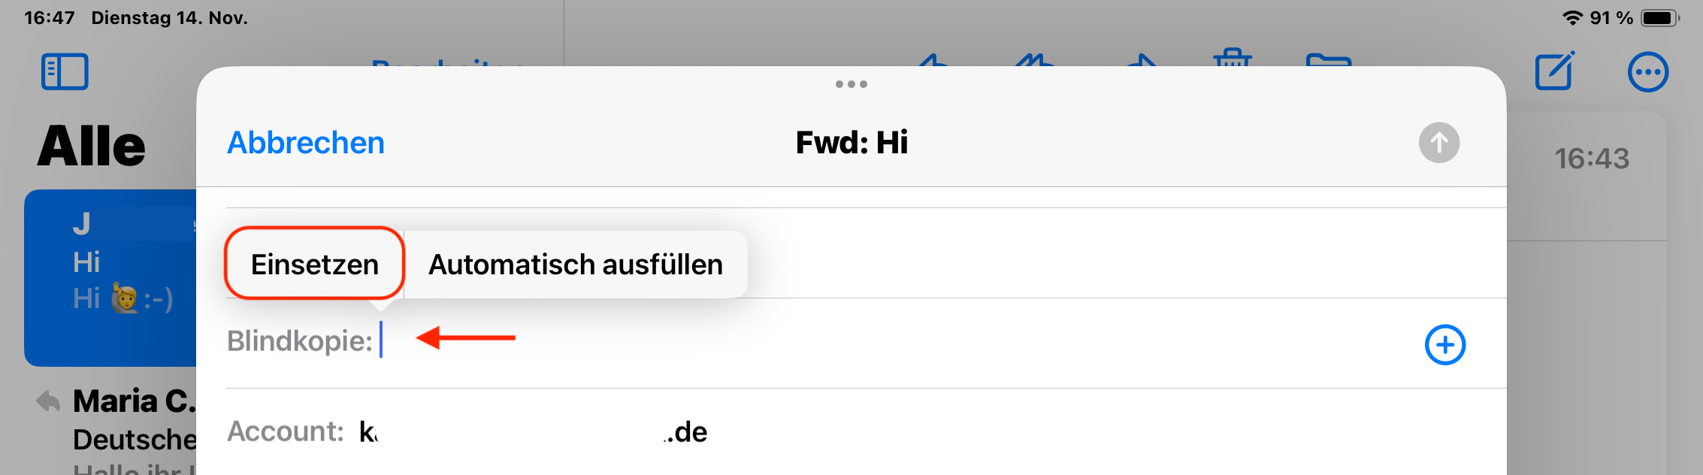This screenshot has height=475, width=1703.
Task: Toggle the mailbox sidebar icon
Action: coord(65,72)
